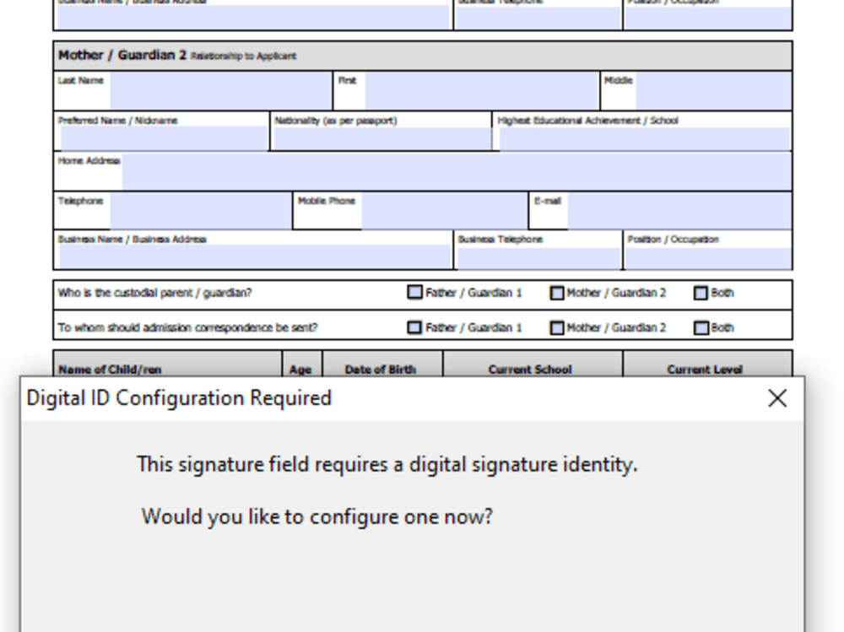Check Both for custodial parent question
Screen dimensions: 844x632
tap(701, 292)
